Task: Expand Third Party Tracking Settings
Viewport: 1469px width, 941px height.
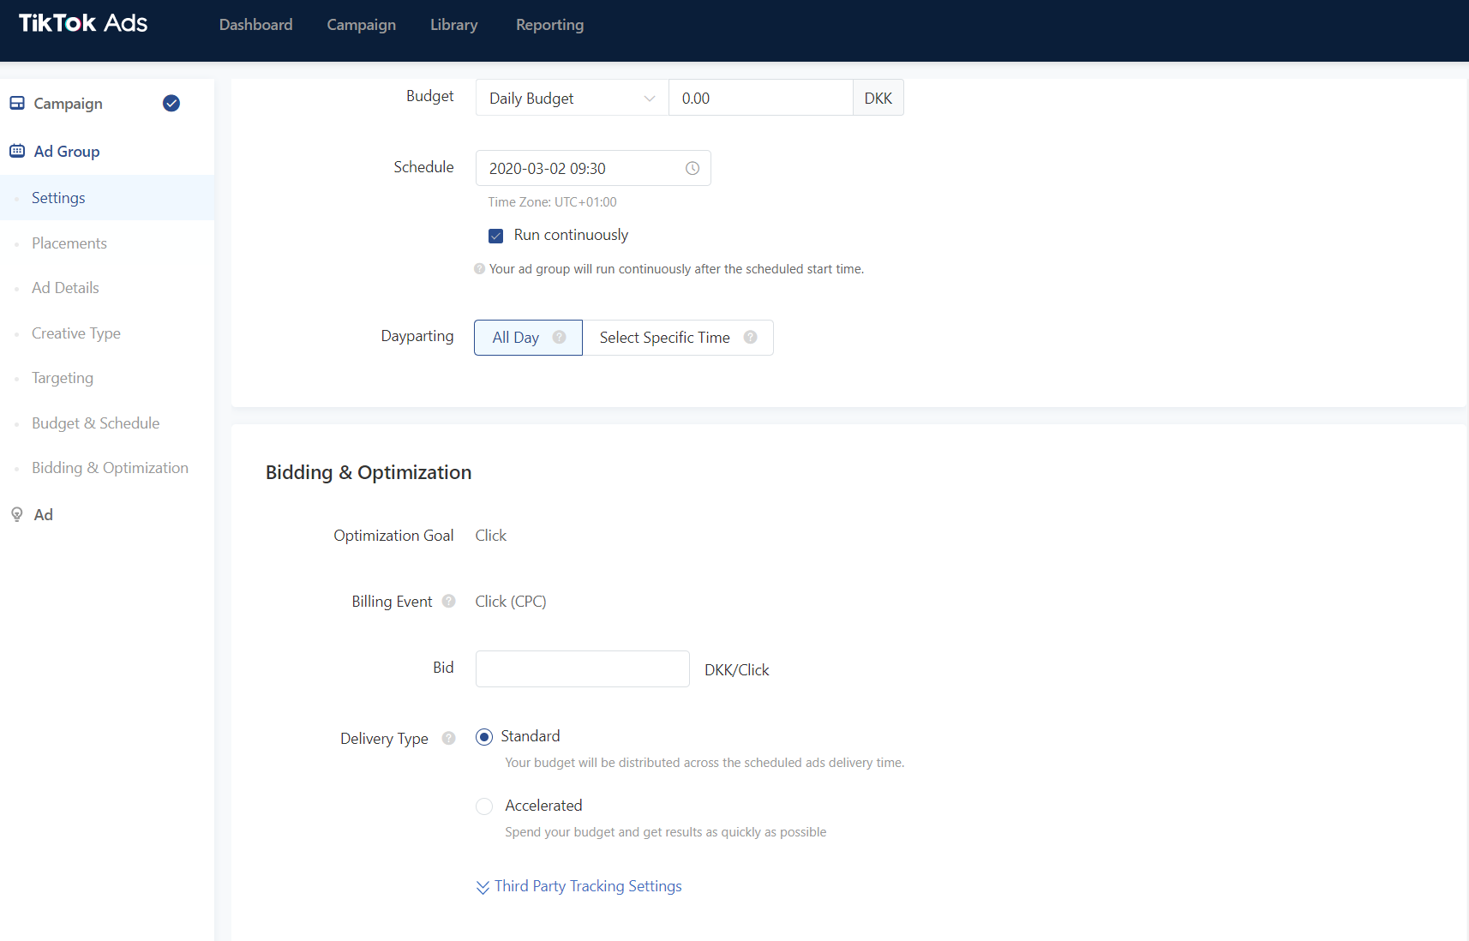Action: 579,886
